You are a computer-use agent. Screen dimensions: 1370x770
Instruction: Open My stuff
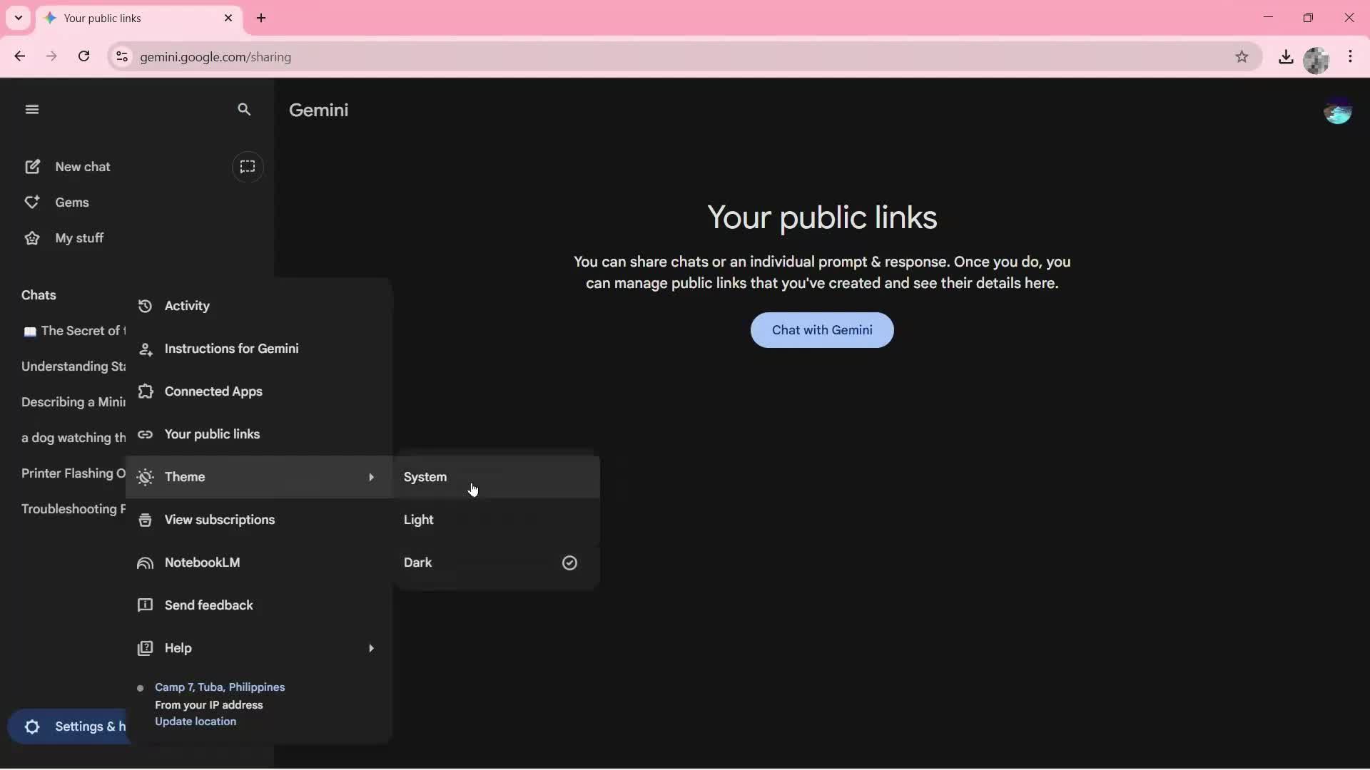[x=78, y=237]
